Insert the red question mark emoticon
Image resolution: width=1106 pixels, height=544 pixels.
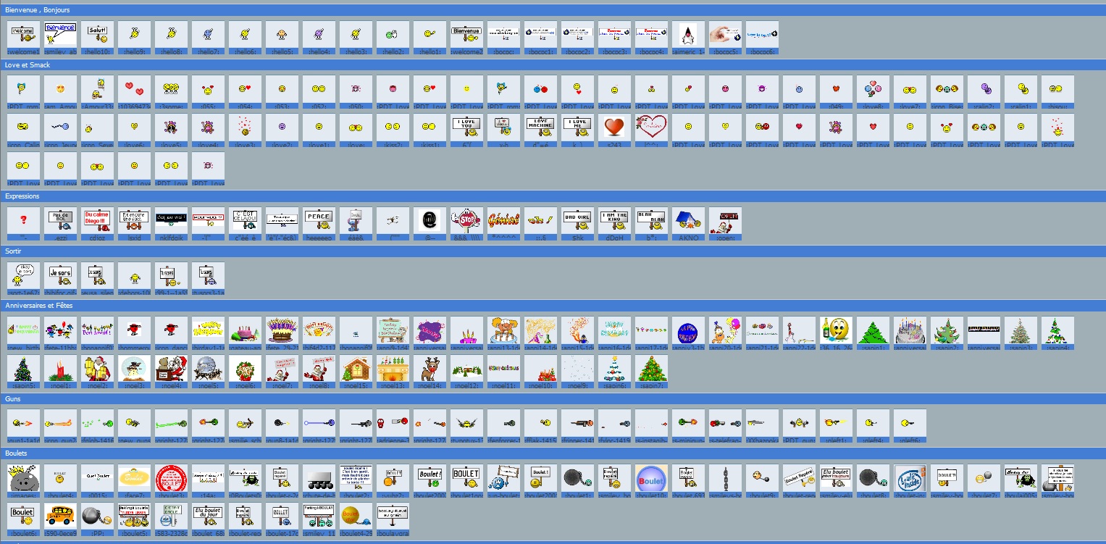[x=24, y=221]
